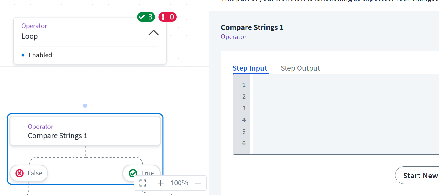Zoom out with the minus icon
This screenshot has width=439, height=195.
coord(198,183)
